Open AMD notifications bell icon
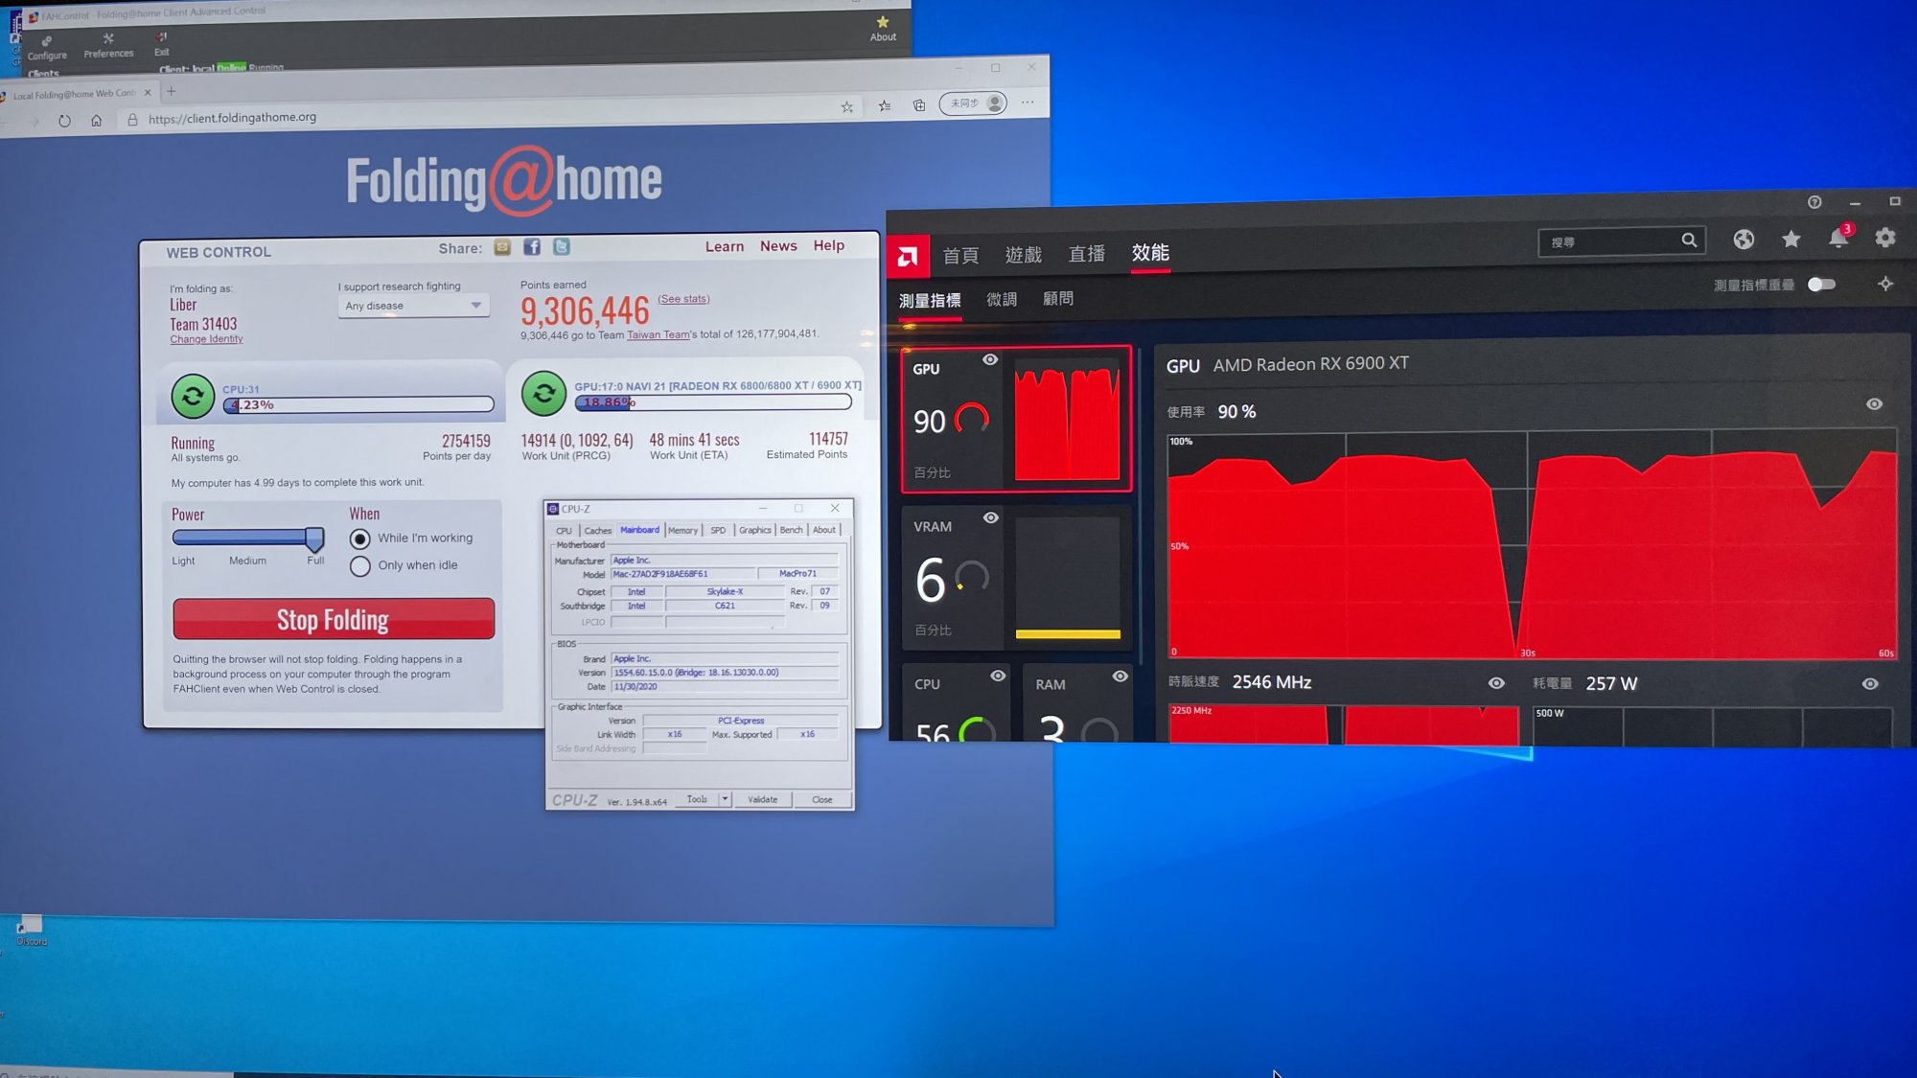The width and height of the screenshot is (1917, 1078). click(1837, 239)
